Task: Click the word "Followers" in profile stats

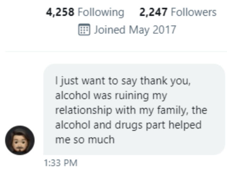Action: click(194, 12)
